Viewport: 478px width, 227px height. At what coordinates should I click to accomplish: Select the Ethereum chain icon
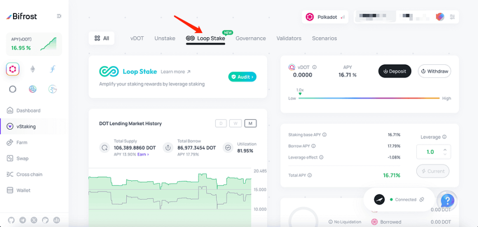pyautogui.click(x=32, y=69)
